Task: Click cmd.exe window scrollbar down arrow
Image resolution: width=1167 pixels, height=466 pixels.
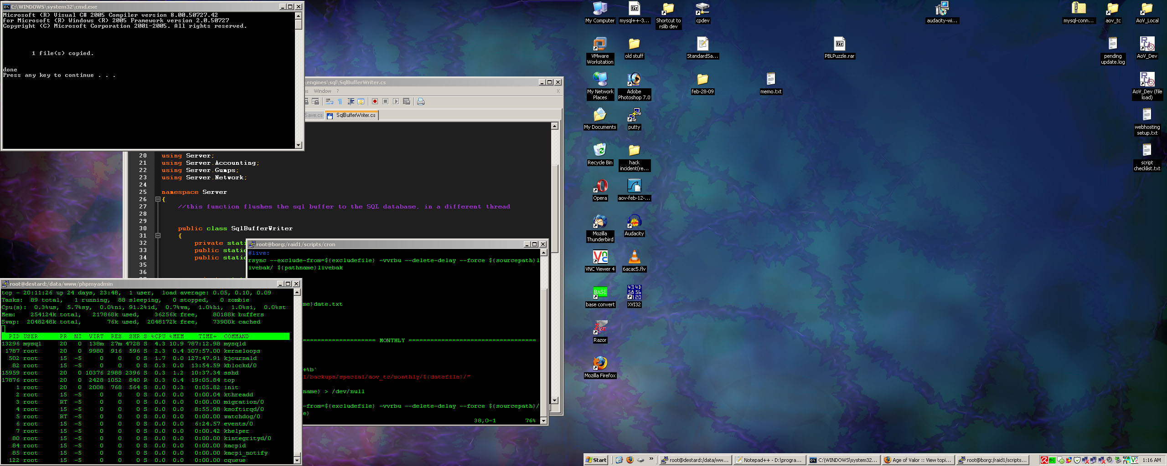Action: [299, 145]
